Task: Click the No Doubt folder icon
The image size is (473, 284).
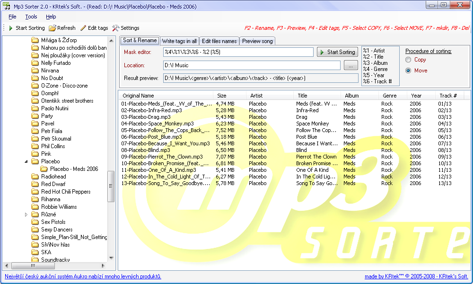Action: tap(35, 78)
